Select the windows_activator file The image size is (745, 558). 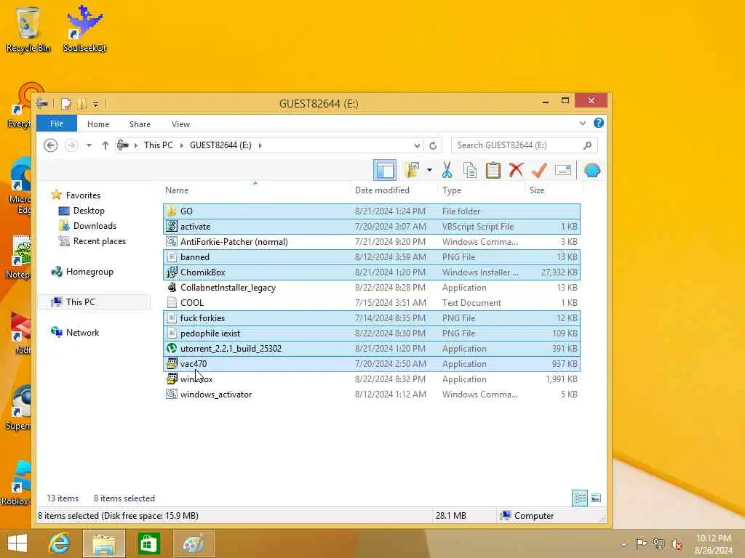[x=371, y=395]
